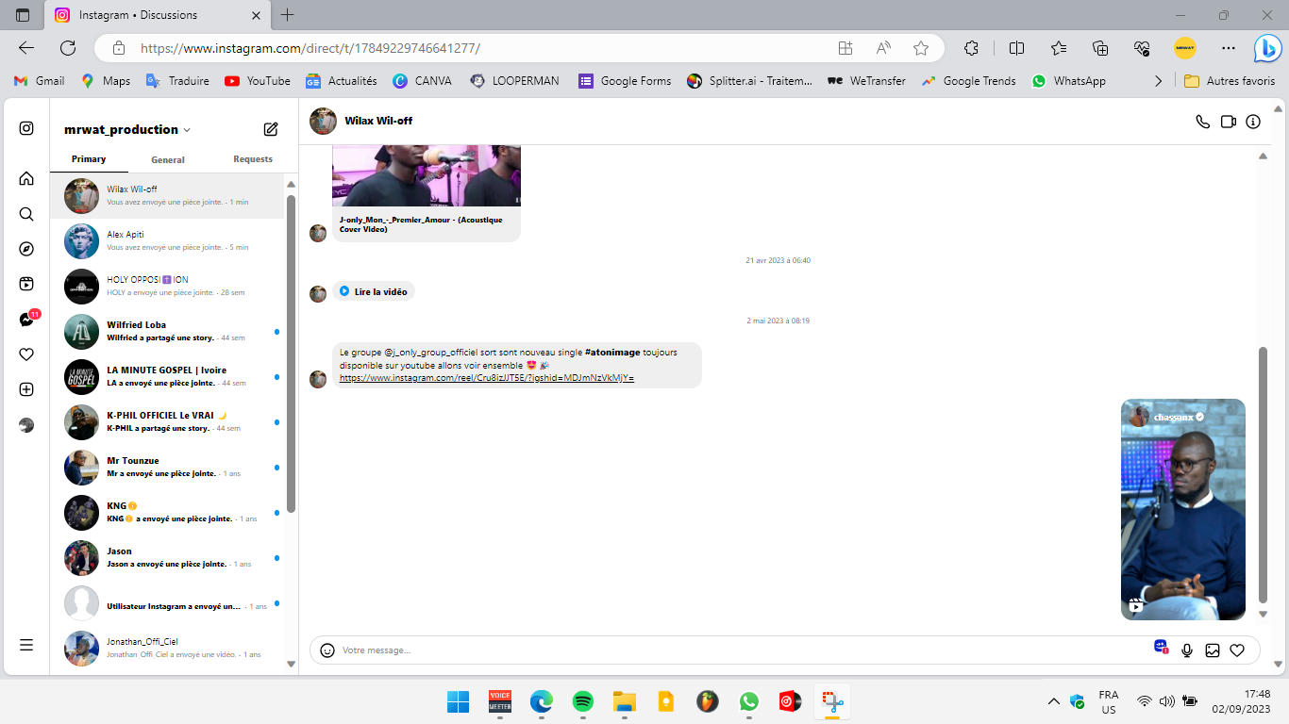The image size is (1289, 724).
Task: Click the microphone voice message icon
Action: point(1187,650)
